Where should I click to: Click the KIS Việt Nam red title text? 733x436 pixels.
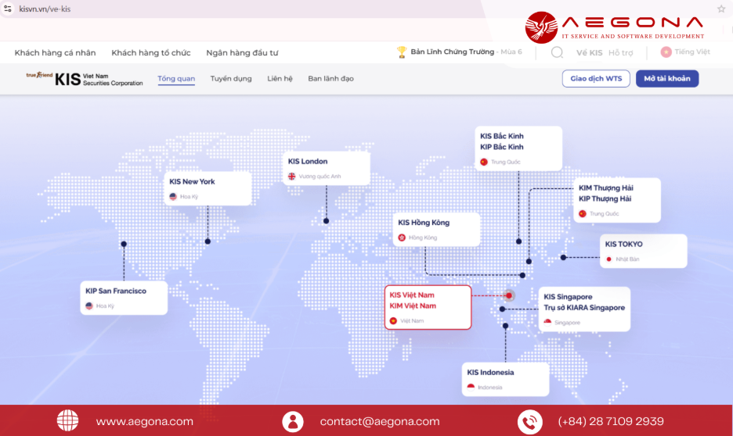(412, 295)
